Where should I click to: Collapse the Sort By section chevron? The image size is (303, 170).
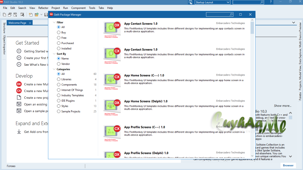(x=54, y=54)
